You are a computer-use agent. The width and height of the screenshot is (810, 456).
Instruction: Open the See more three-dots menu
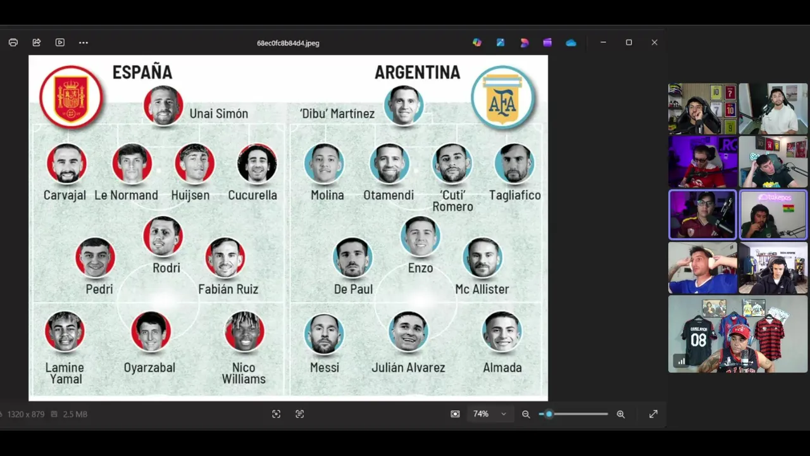84,42
